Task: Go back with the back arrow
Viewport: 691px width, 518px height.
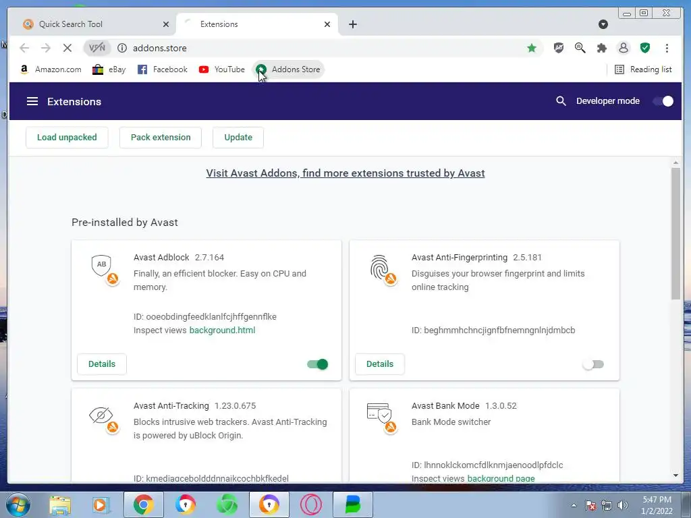Action: 25,48
